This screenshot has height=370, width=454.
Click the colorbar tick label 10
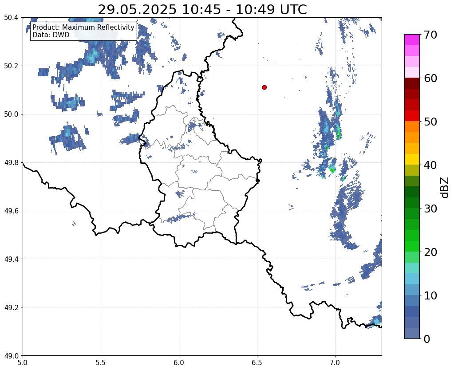pos(430,295)
